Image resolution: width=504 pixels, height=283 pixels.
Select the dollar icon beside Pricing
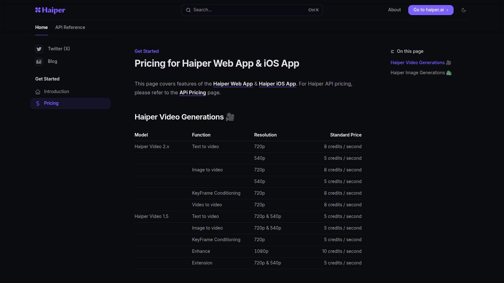(38, 103)
